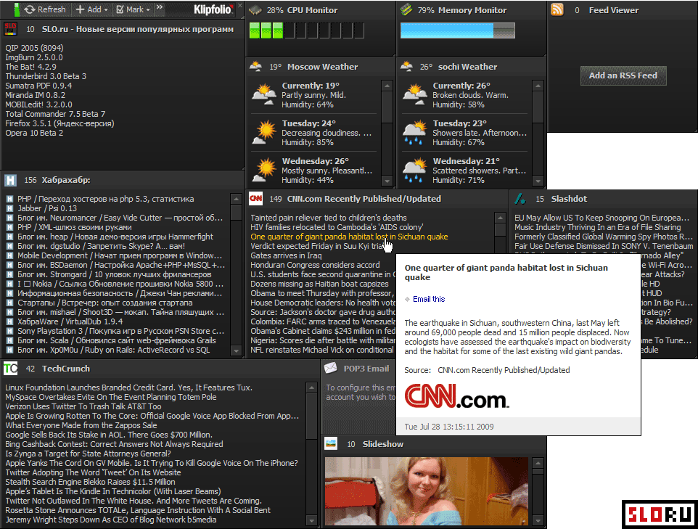Select 'QIP 2005 (8094)' entry

coord(34,48)
